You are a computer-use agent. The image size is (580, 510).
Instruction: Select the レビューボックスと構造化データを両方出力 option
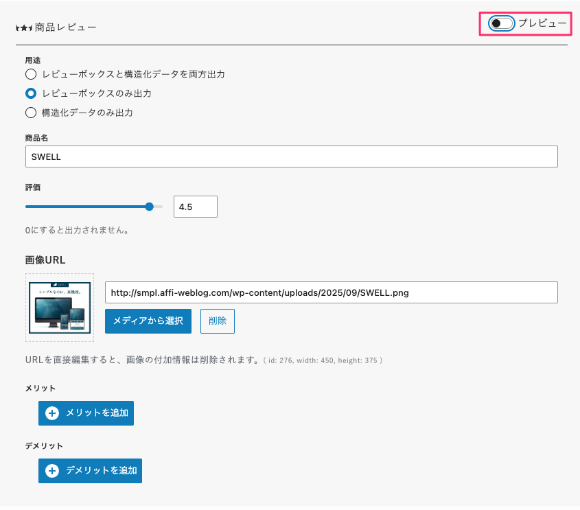(30, 74)
